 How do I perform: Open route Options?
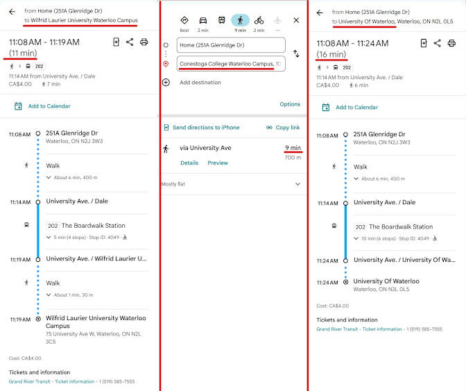[x=290, y=104]
